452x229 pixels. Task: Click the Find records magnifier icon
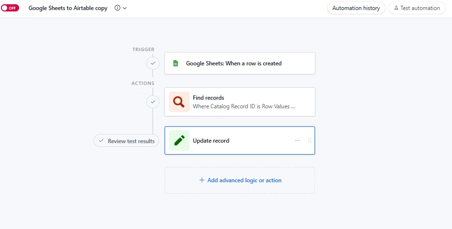(x=179, y=102)
